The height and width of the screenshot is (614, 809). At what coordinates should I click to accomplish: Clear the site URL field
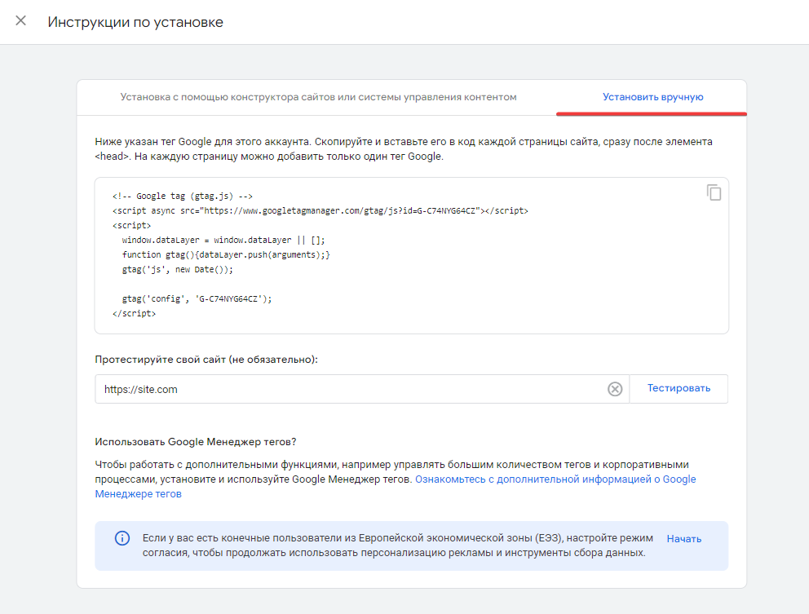pos(614,389)
